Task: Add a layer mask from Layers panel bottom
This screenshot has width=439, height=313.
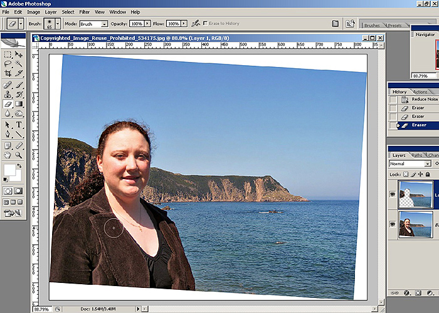Action: 418,293
